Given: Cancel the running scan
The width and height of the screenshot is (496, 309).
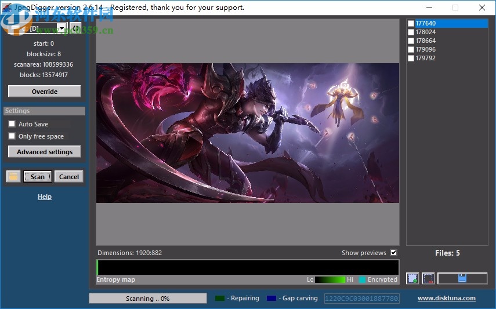Looking at the screenshot, I should coord(69,177).
